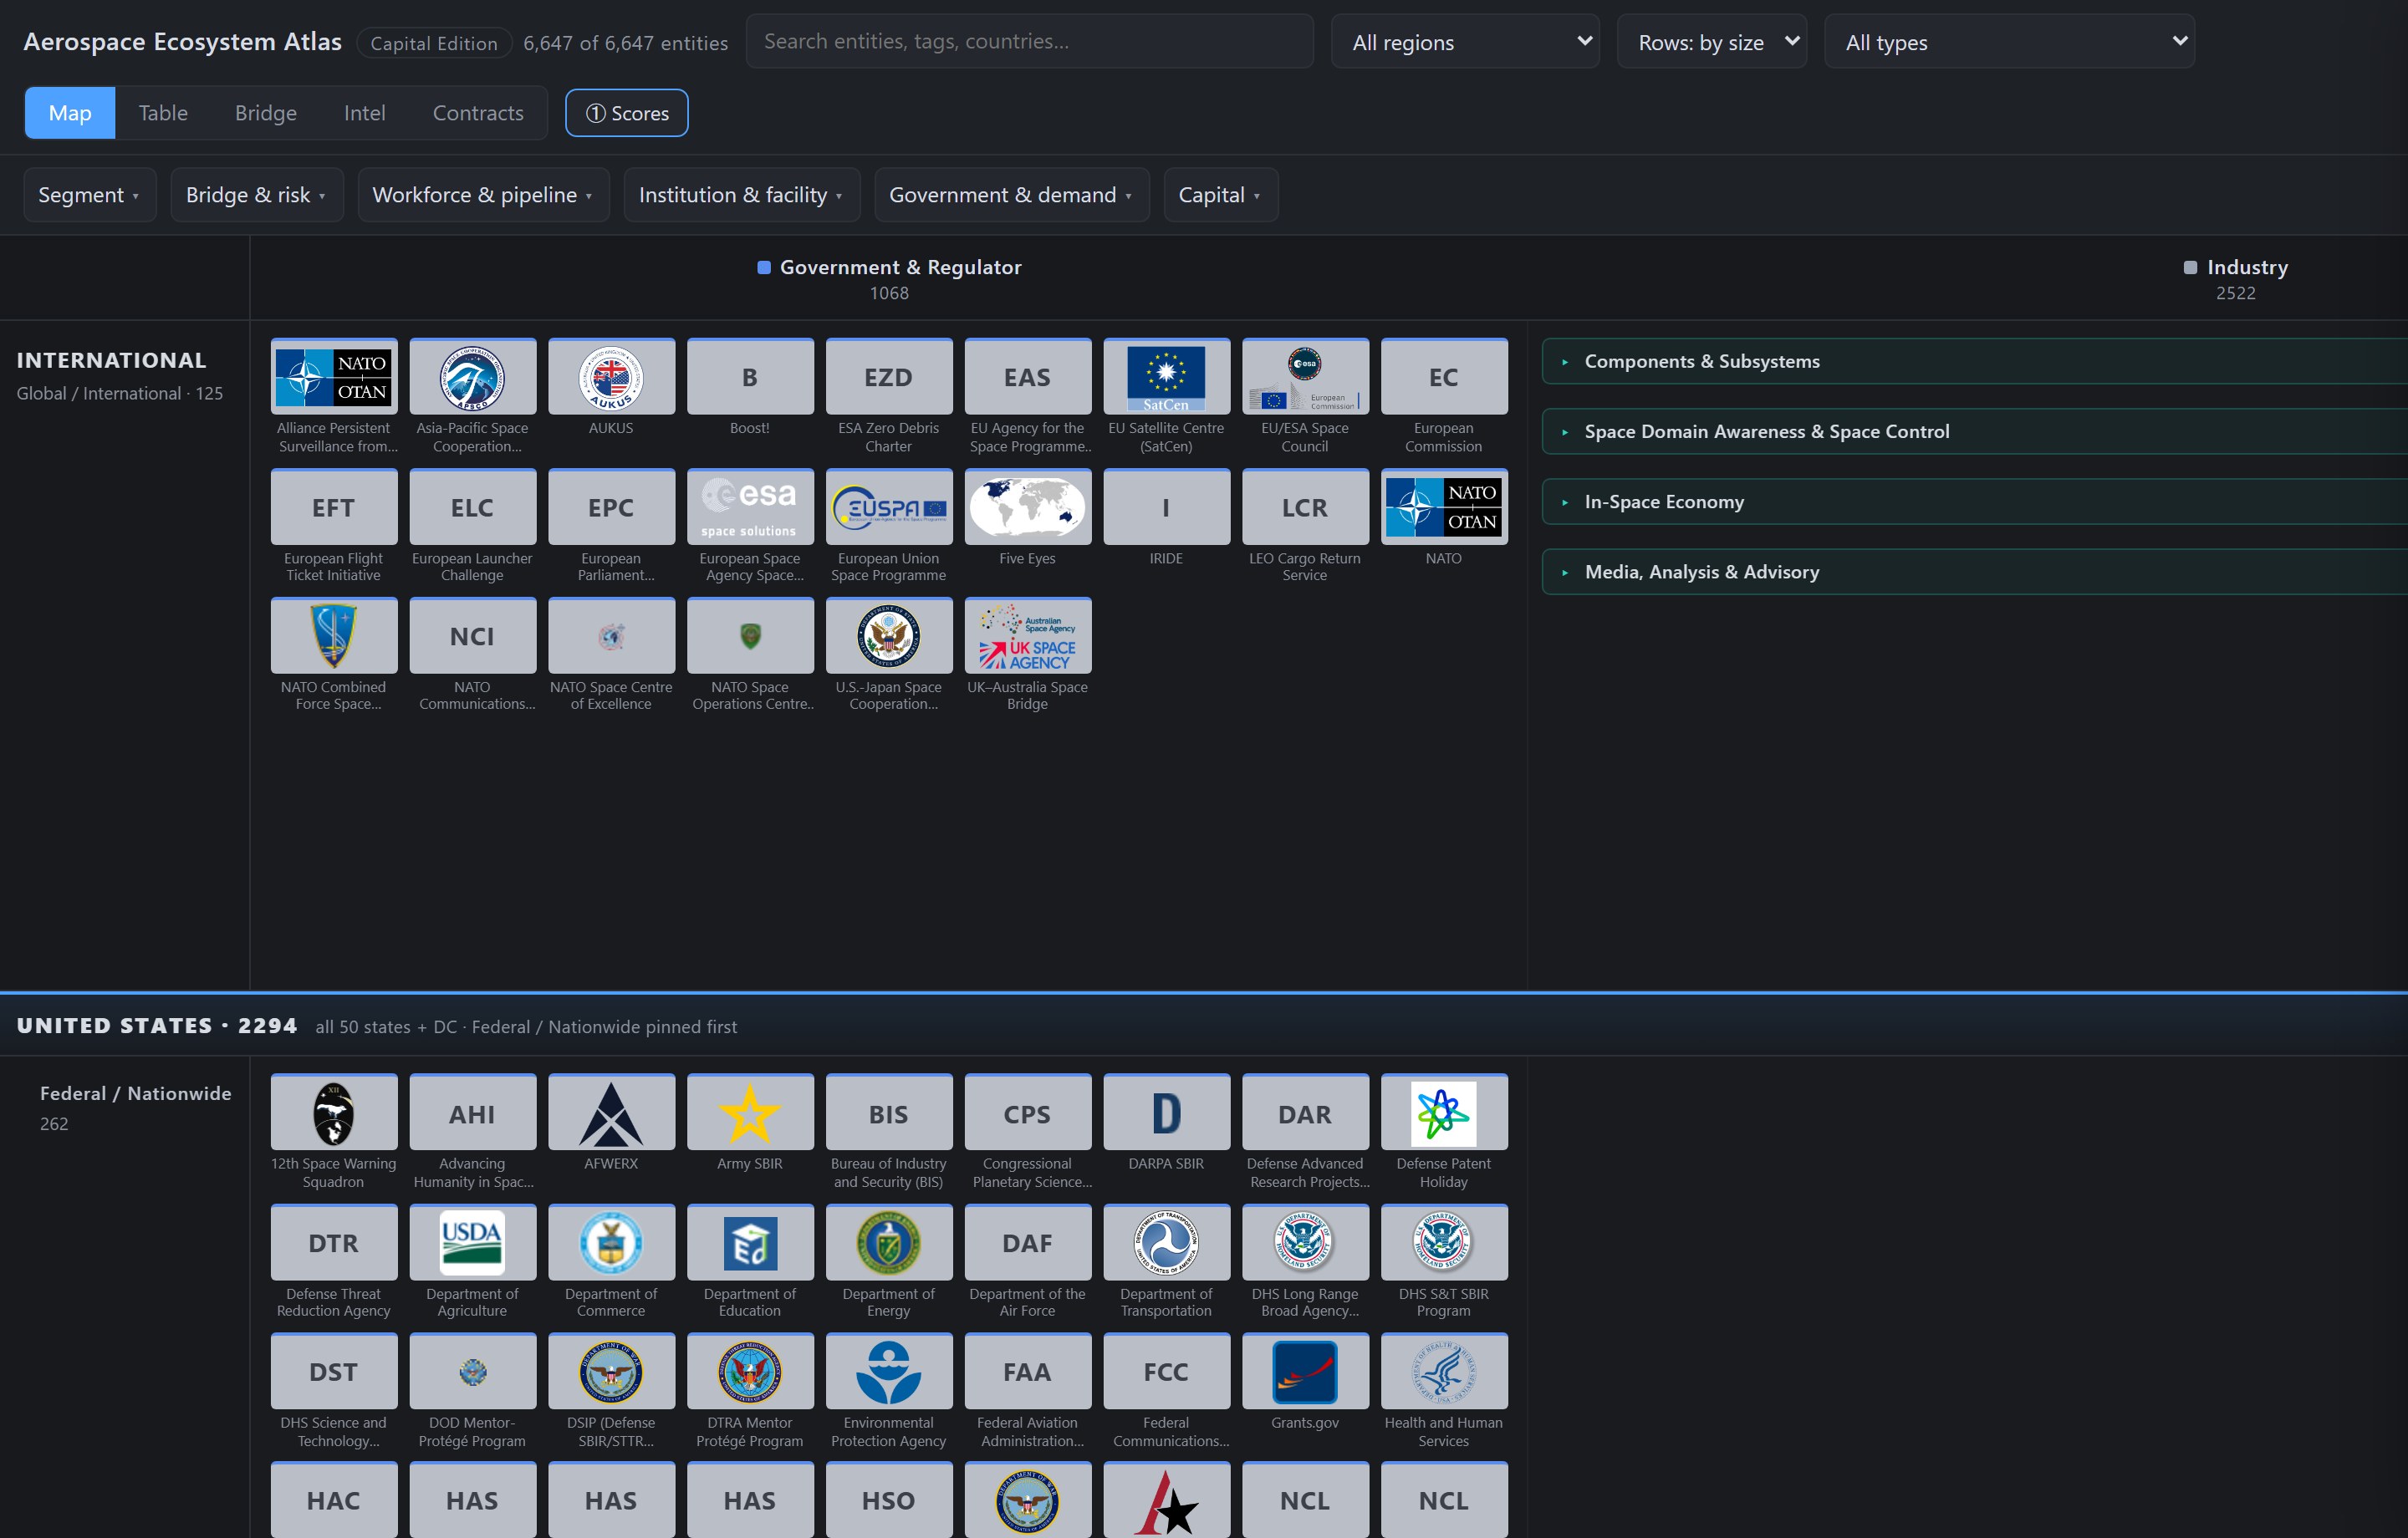Expand Components & Subsystems section
Viewport: 2408px width, 1538px height.
1975,361
